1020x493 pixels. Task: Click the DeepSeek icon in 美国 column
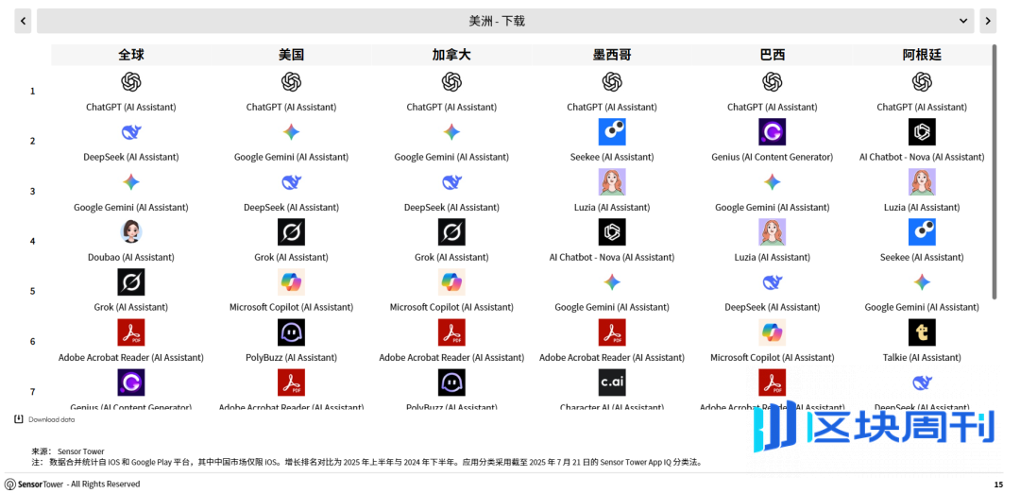[291, 182]
